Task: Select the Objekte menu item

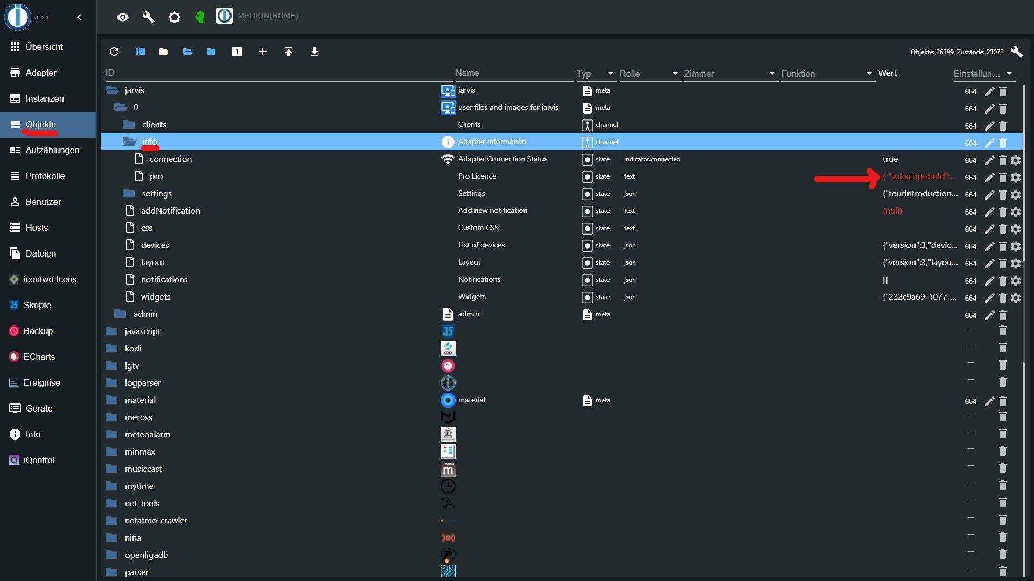Action: pos(40,124)
